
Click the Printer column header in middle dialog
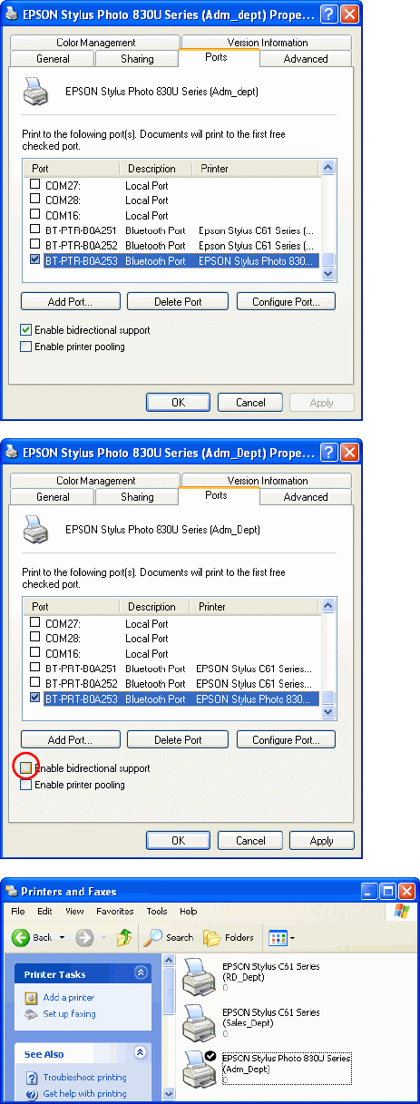(256, 607)
